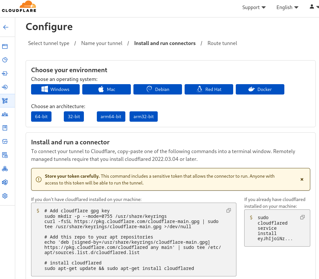Select Docker environment
Screen dimensions: 319x279
[x=260, y=89]
